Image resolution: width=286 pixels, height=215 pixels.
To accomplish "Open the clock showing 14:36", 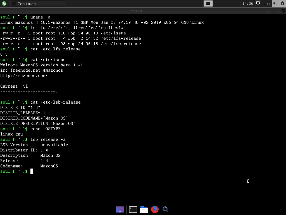I will pyautogui.click(x=247, y=3).
